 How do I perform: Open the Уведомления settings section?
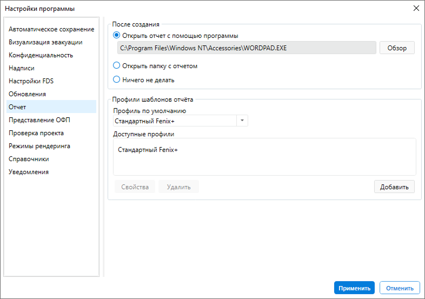[x=51, y=172]
